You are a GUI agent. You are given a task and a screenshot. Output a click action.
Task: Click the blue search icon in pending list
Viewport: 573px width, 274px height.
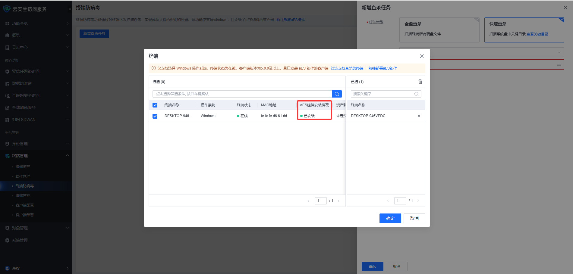point(337,94)
